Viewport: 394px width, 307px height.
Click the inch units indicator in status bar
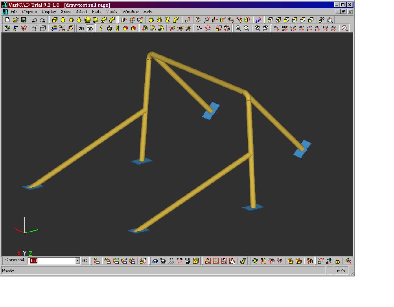pyautogui.click(x=341, y=270)
